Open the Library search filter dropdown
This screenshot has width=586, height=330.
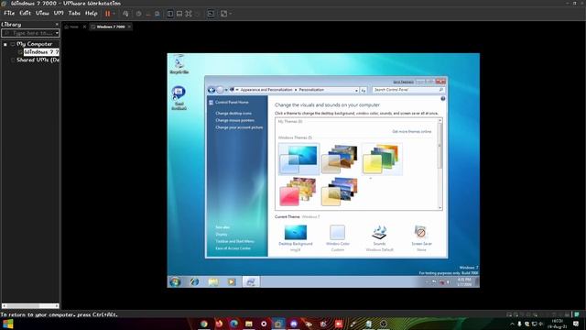[x=57, y=33]
